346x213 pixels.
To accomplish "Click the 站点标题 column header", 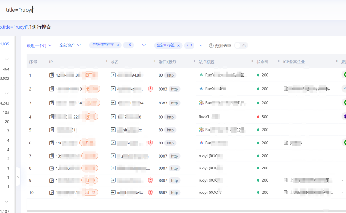I will pos(206,62).
